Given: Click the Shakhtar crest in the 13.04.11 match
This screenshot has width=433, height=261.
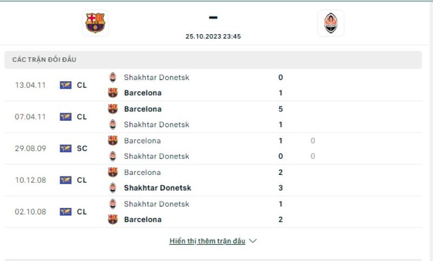Looking at the screenshot, I should click(x=113, y=77).
